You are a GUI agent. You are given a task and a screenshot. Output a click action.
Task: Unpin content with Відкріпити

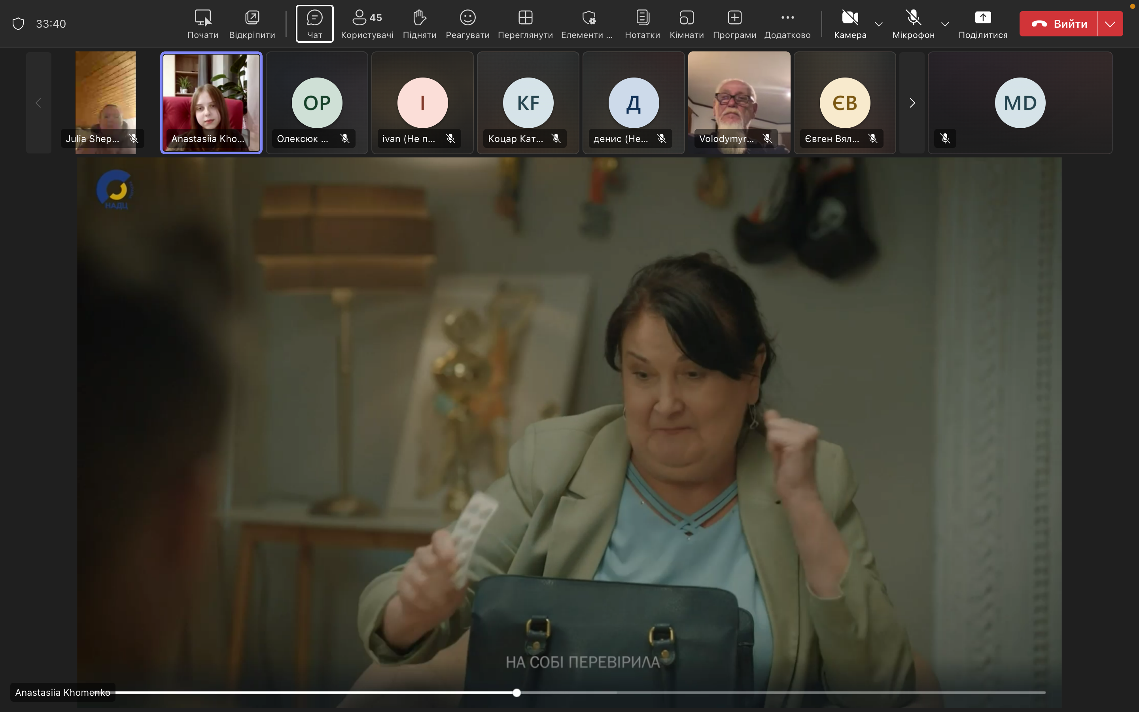pyautogui.click(x=252, y=24)
